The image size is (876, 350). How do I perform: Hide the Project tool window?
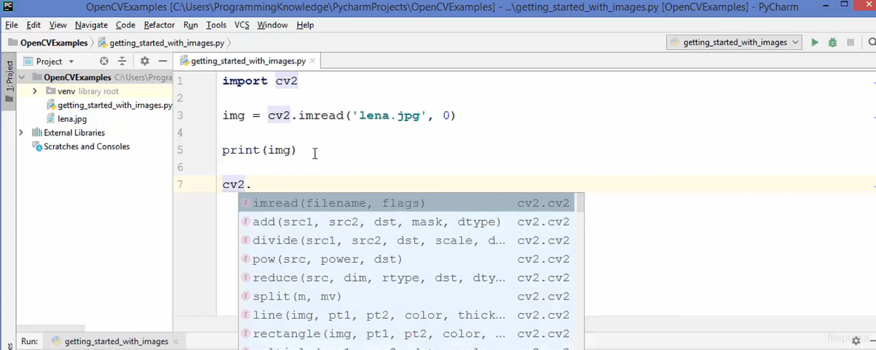point(162,61)
